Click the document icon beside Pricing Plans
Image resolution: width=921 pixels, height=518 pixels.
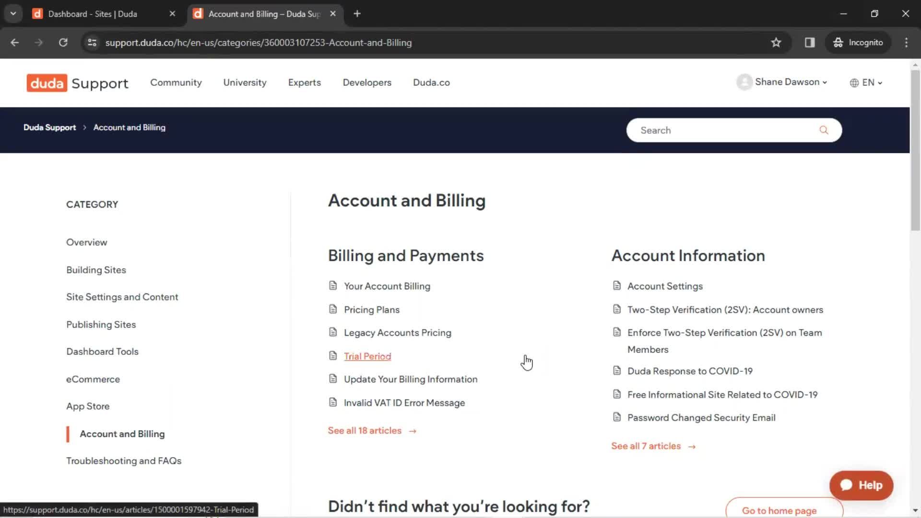click(333, 309)
